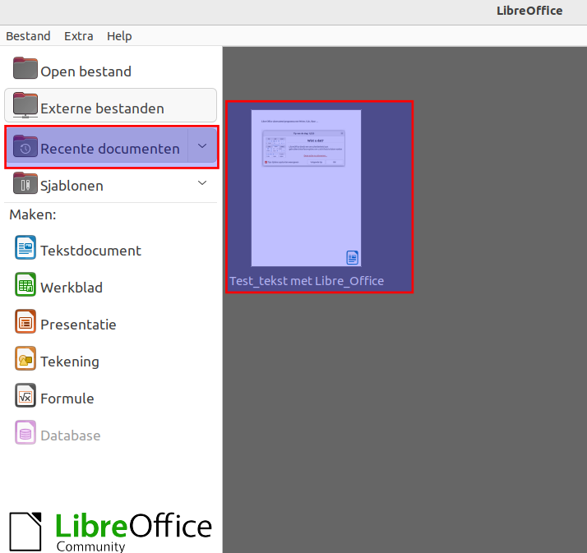Expand the Recente documenten dropdown arrow

coord(202,146)
